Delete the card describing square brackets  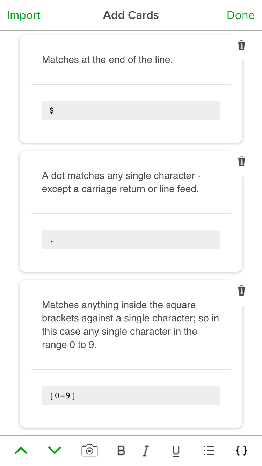coord(241,290)
